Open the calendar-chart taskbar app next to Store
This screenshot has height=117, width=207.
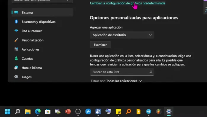tap(58, 112)
